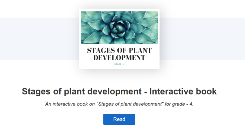Click the italic description about grade - 4
Screen dimensions: 245x133
[119, 104]
